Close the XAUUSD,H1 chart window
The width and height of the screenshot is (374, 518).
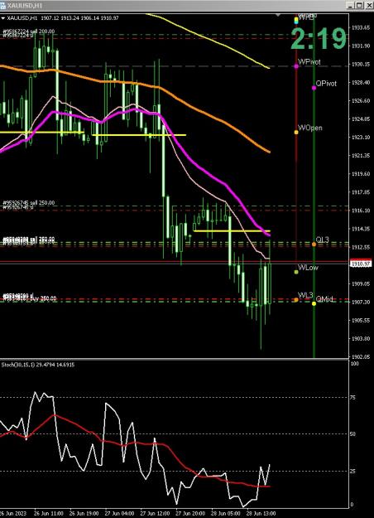[x=367, y=5]
